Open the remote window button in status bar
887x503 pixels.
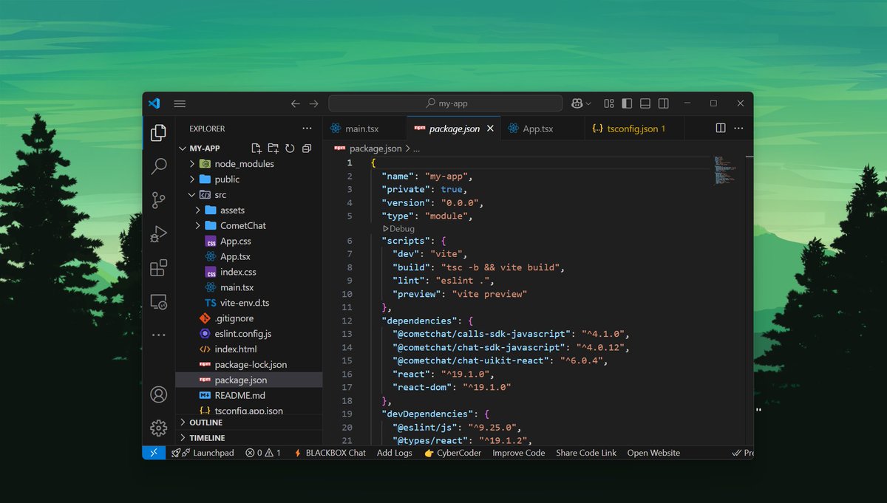coord(153,453)
